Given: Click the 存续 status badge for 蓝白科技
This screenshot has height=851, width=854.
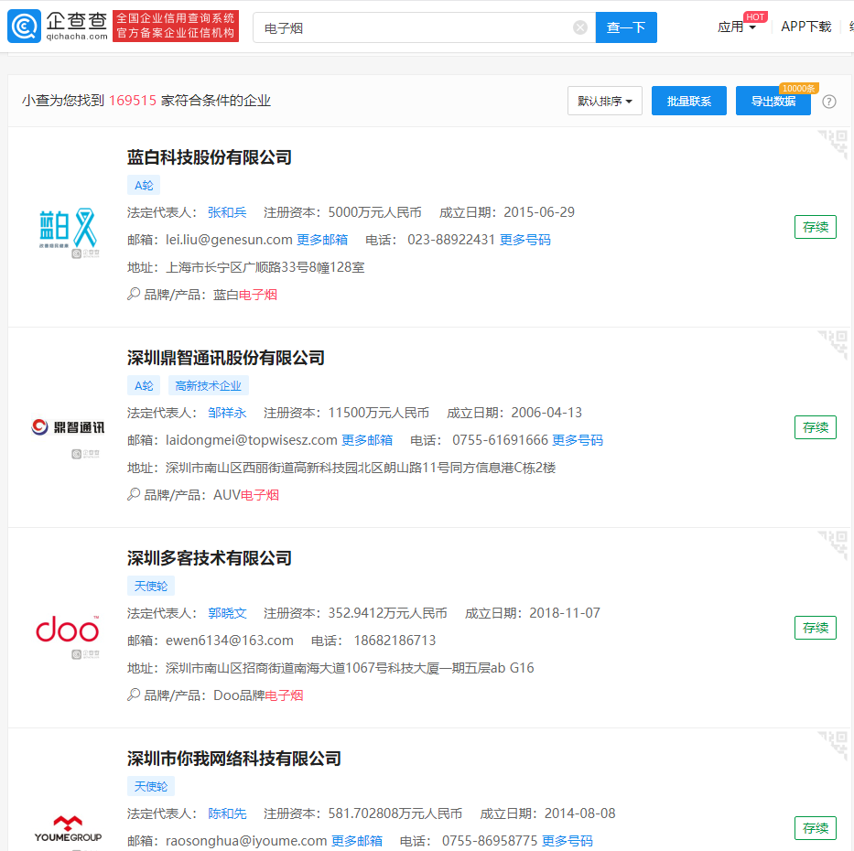Looking at the screenshot, I should 816,227.
